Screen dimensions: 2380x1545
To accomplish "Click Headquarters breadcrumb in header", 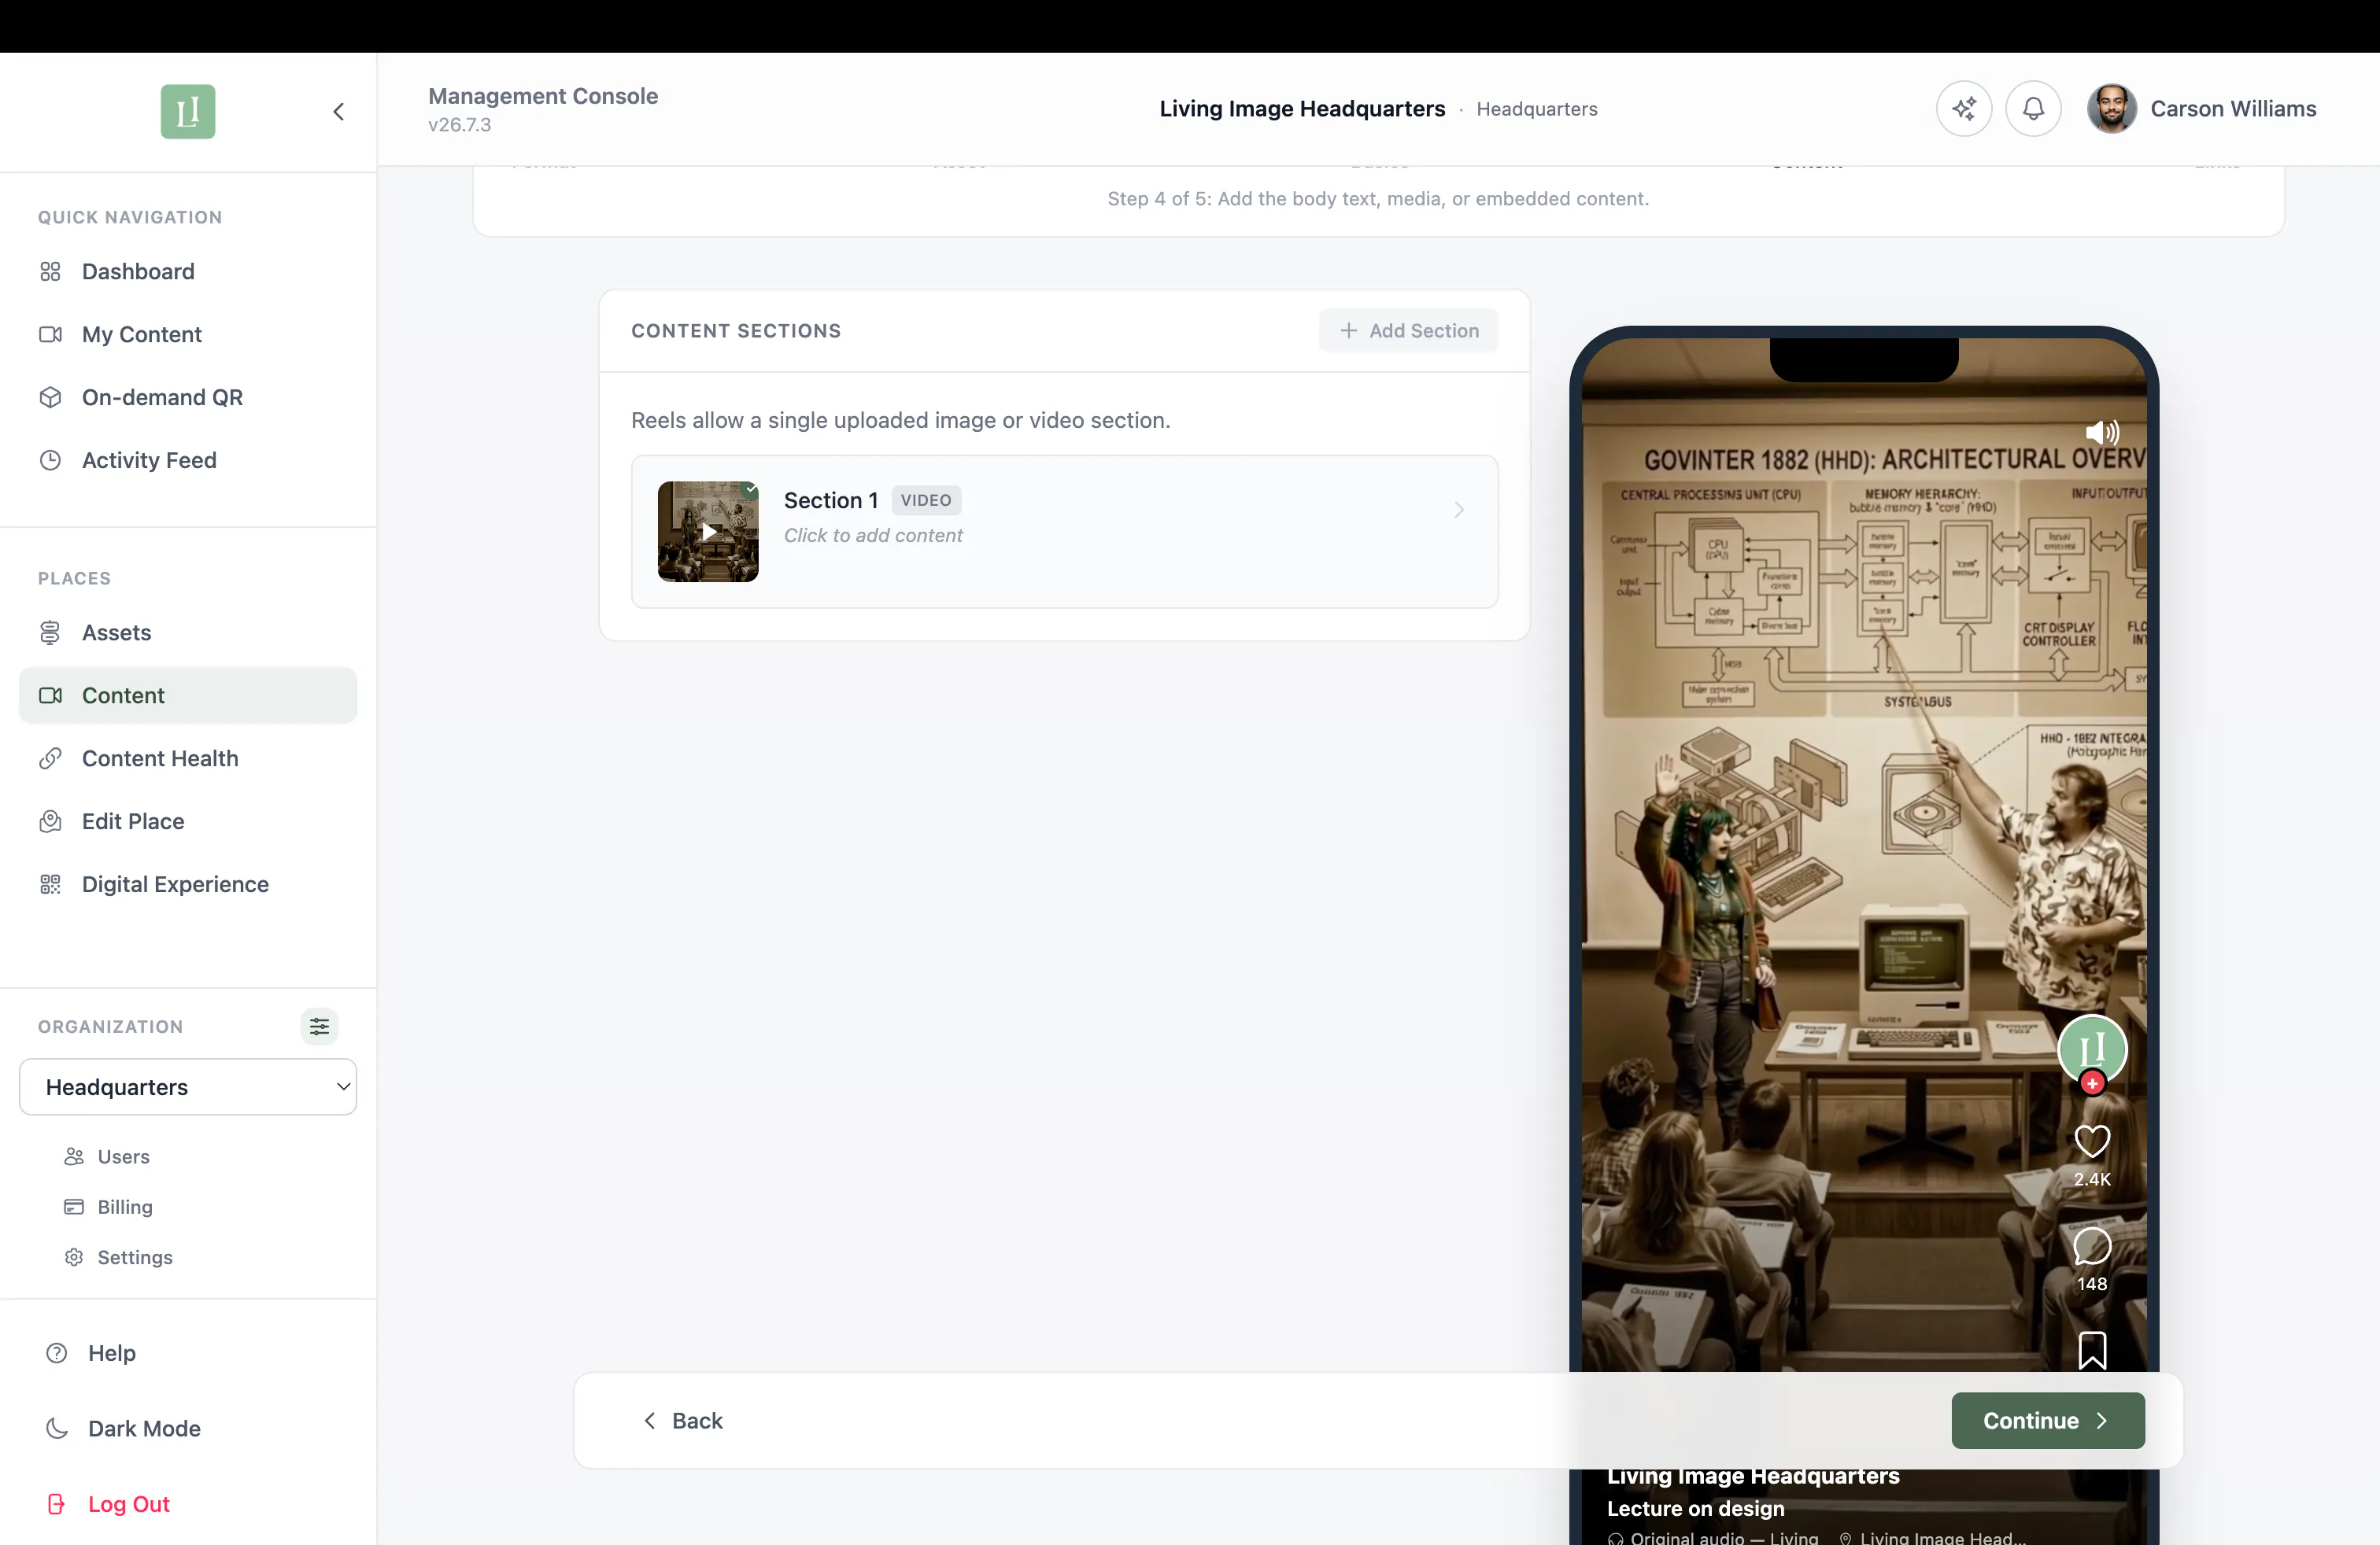I will click(x=1536, y=109).
